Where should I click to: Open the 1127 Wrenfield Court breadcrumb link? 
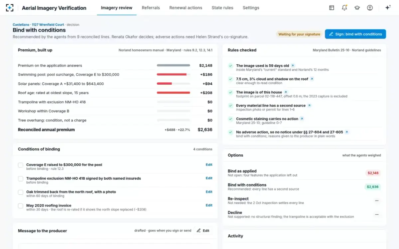click(x=48, y=25)
